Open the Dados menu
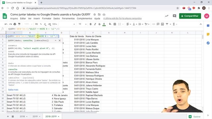 click(57, 19)
